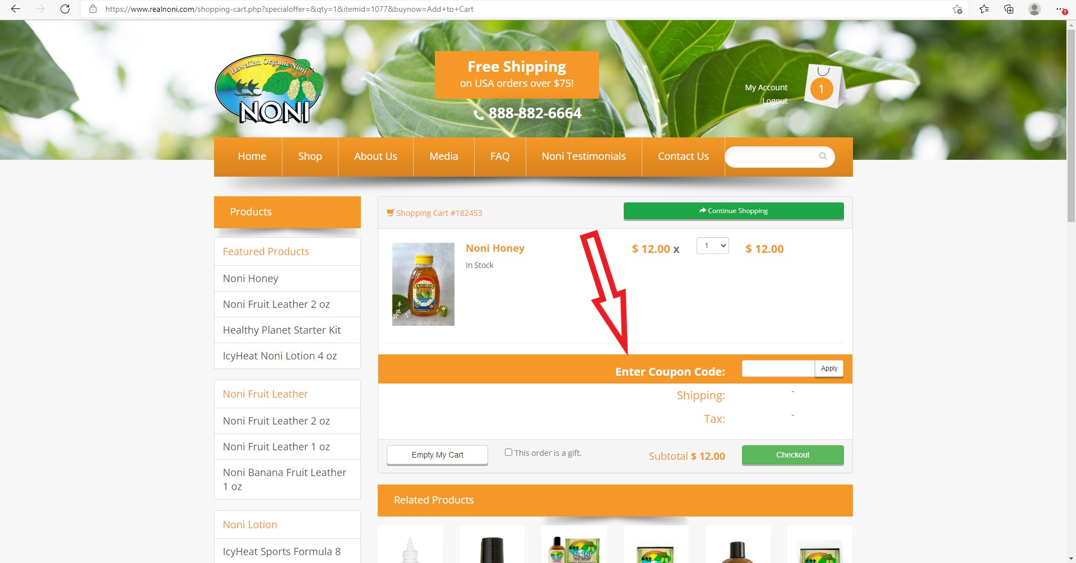The width and height of the screenshot is (1076, 563).
Task: Click Empty My Cart button
Action: coord(437,455)
